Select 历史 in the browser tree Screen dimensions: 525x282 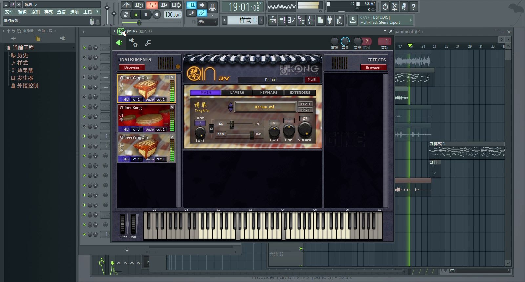22,55
